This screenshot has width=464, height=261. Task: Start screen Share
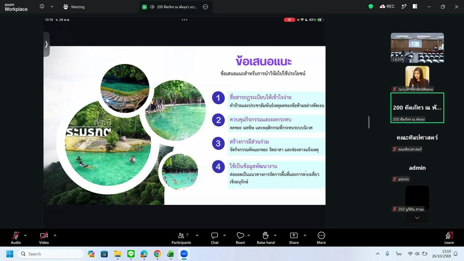294,238
